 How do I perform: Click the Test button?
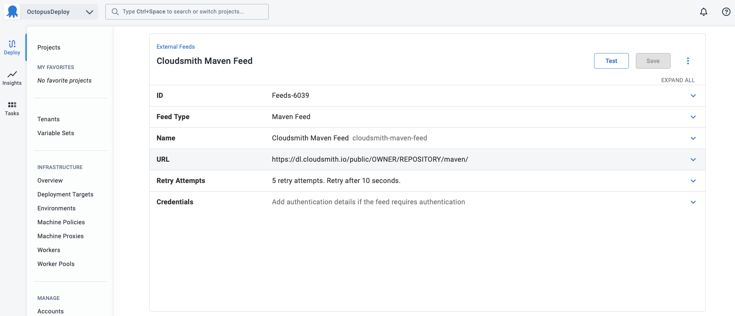click(x=611, y=61)
